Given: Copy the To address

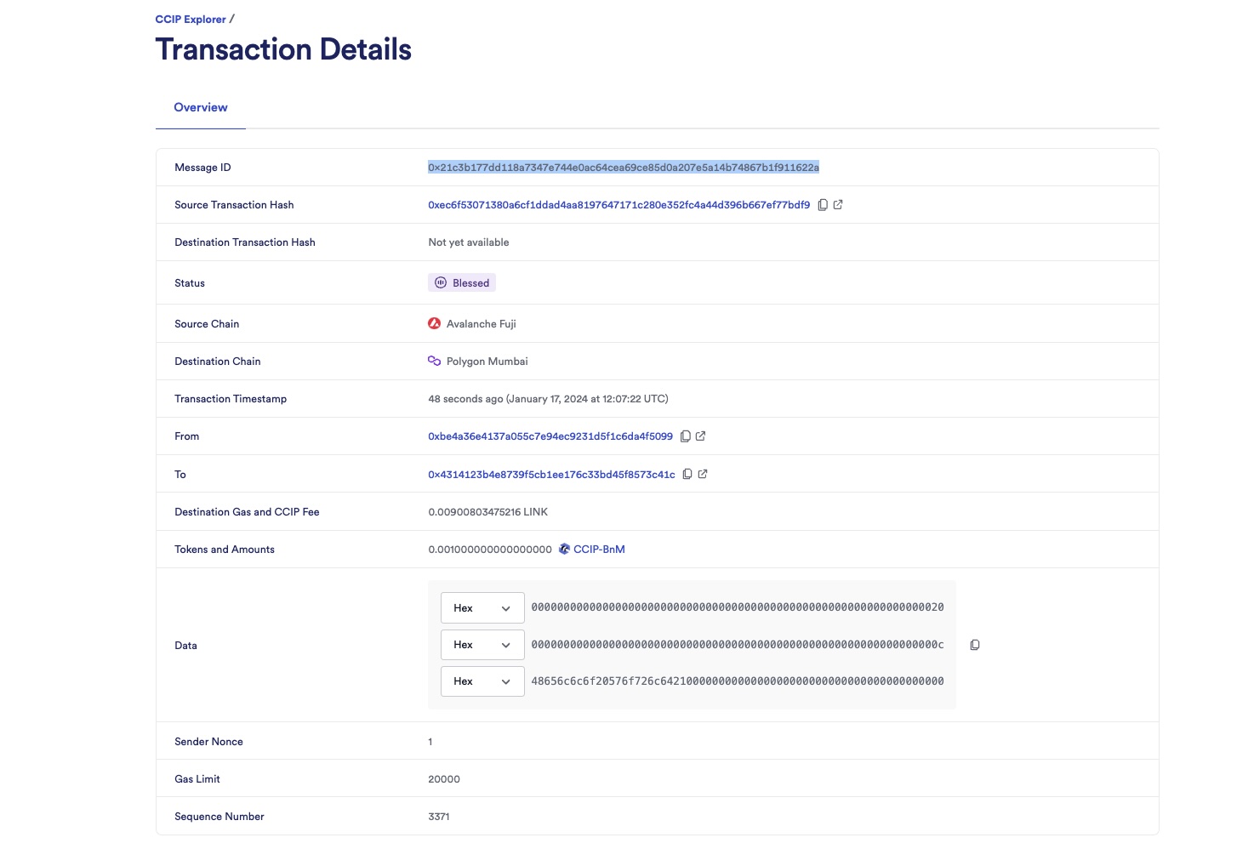Looking at the screenshot, I should coord(687,474).
